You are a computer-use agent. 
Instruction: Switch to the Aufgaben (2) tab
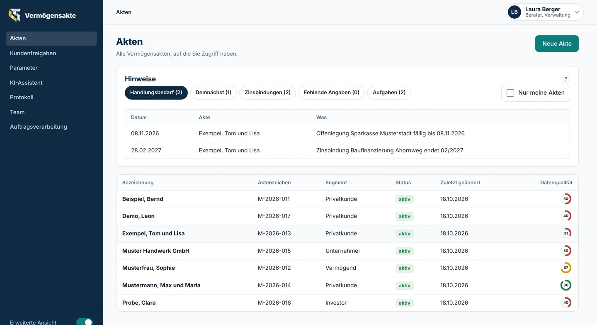[389, 93]
